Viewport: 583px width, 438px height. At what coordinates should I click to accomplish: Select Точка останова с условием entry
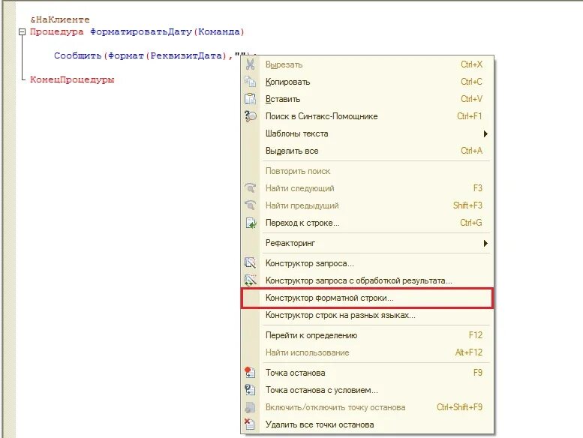(x=368, y=390)
